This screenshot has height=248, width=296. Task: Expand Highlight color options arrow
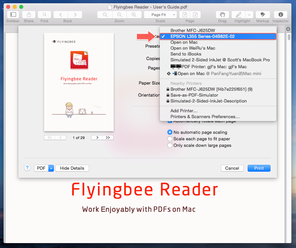[x=249, y=15]
